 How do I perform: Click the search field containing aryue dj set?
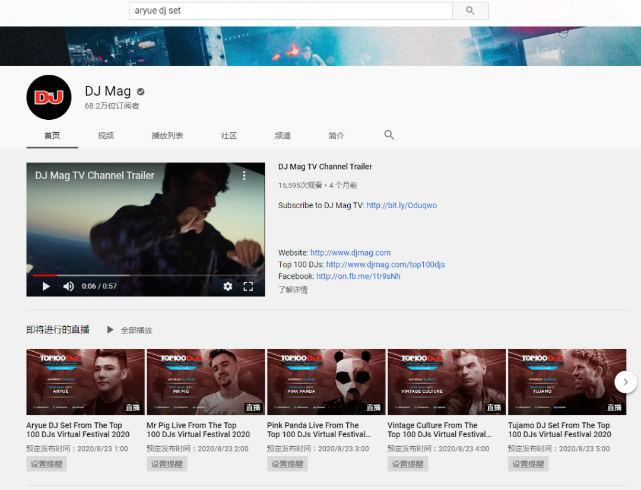(x=291, y=11)
